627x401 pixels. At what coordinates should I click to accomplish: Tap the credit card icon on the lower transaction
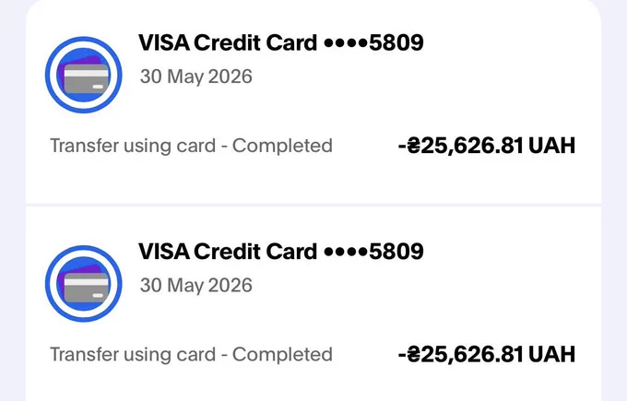(x=84, y=283)
